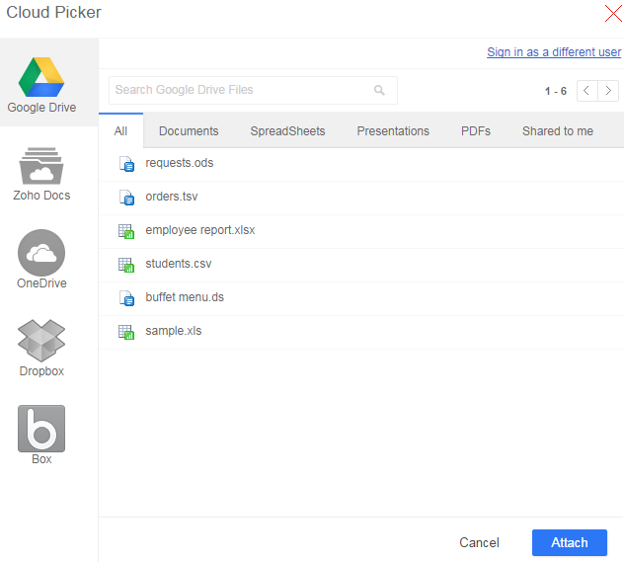Screen dimensions: 624x562
Task: Select Box cloud storage icon
Action: point(41,435)
